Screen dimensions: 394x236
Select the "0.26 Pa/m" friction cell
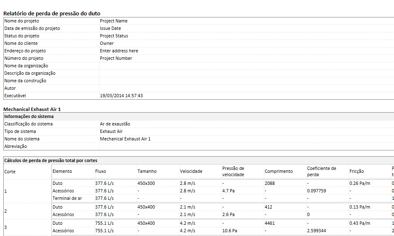pos(360,183)
